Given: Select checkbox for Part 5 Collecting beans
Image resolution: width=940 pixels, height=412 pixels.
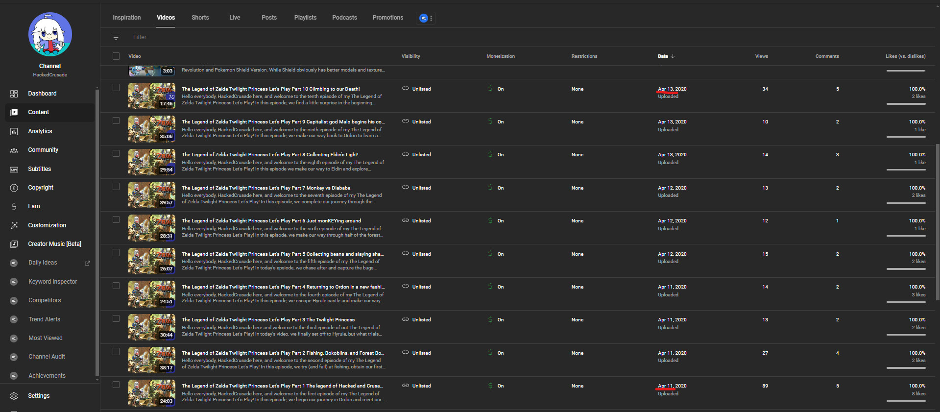Looking at the screenshot, I should coord(116,253).
